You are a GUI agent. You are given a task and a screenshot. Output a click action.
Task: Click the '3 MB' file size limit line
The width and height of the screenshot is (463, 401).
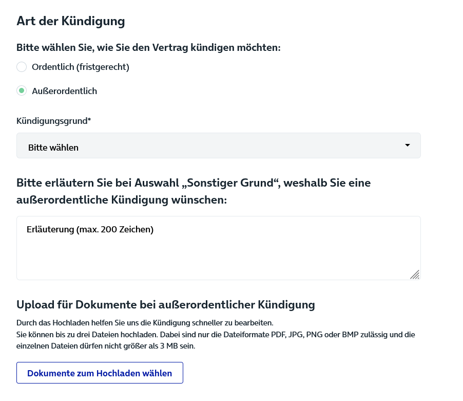tap(106, 345)
